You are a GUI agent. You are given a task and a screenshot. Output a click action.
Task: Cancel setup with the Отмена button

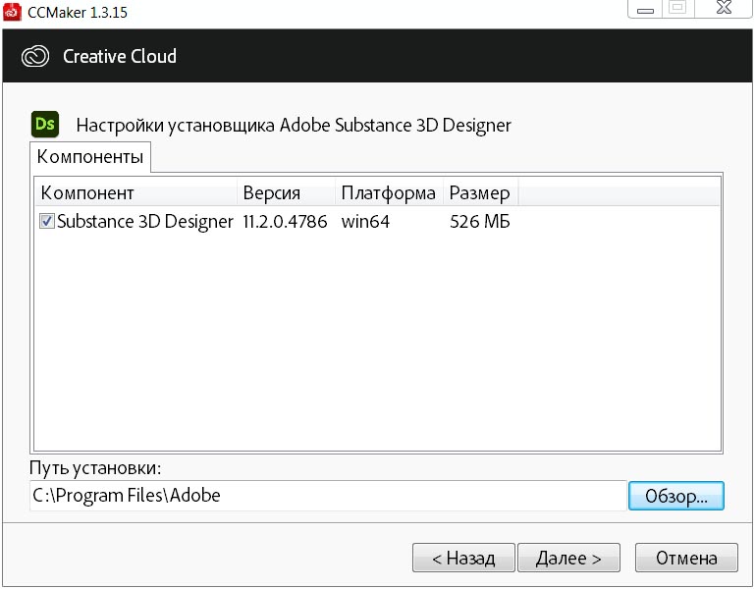pos(686,558)
